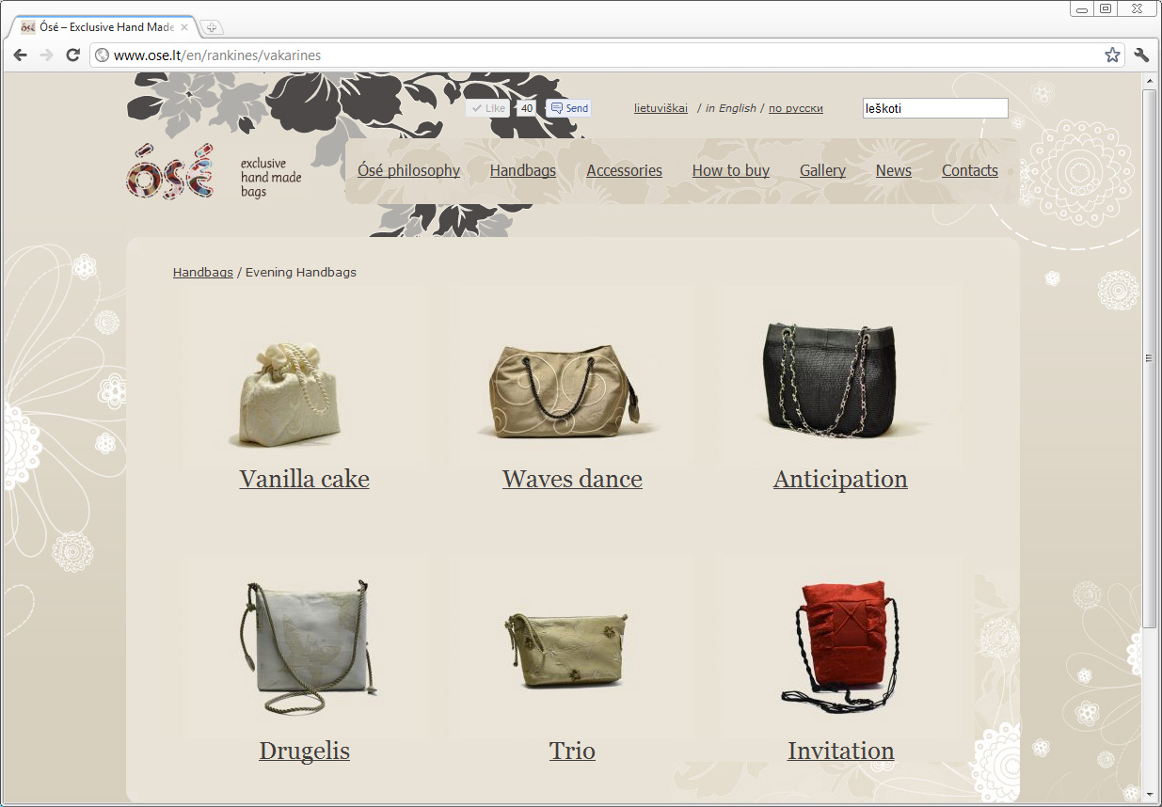Reload the page with the refresh icon
This screenshot has width=1162, height=807.
[72, 55]
